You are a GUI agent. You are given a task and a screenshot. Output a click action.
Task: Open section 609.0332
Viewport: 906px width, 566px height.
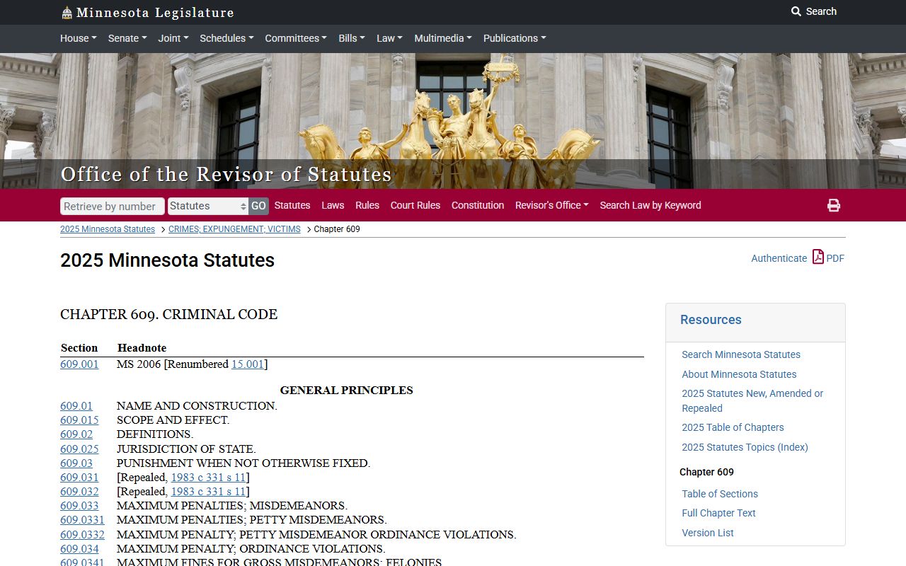coord(82,535)
